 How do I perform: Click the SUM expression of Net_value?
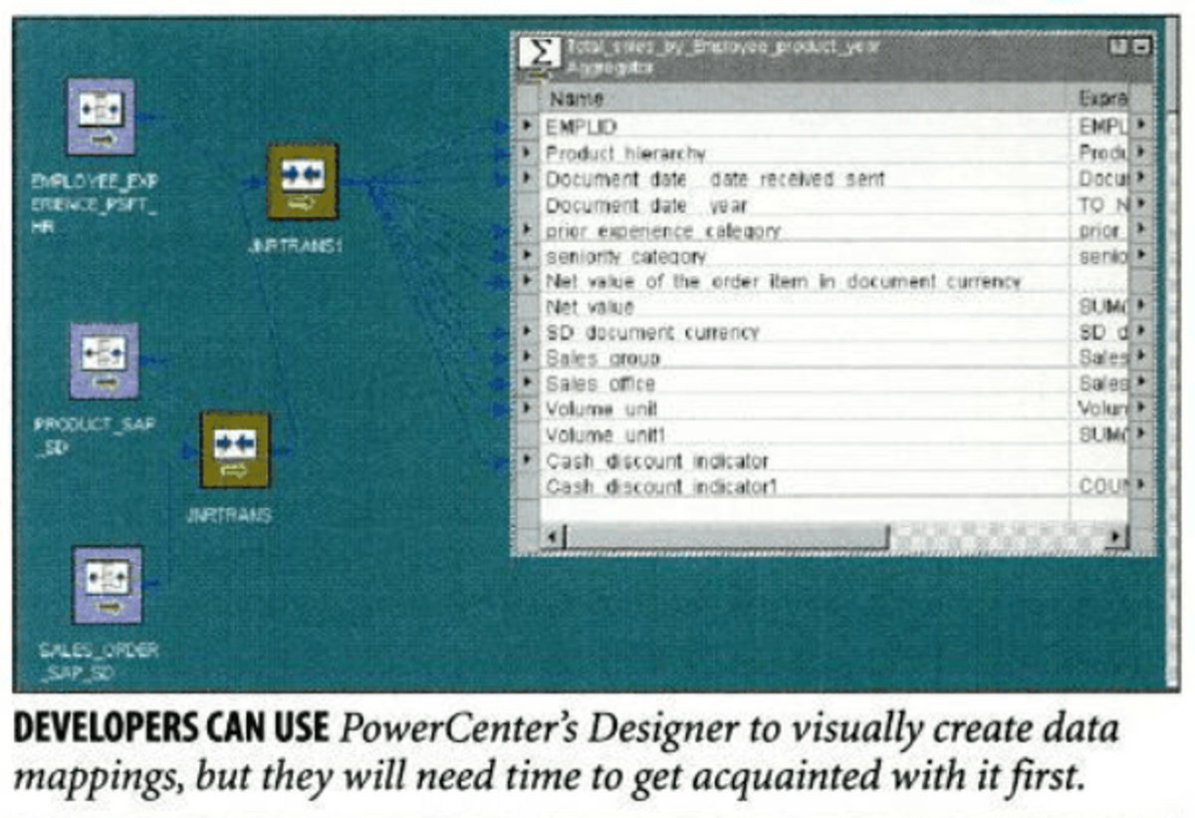[x=1103, y=306]
